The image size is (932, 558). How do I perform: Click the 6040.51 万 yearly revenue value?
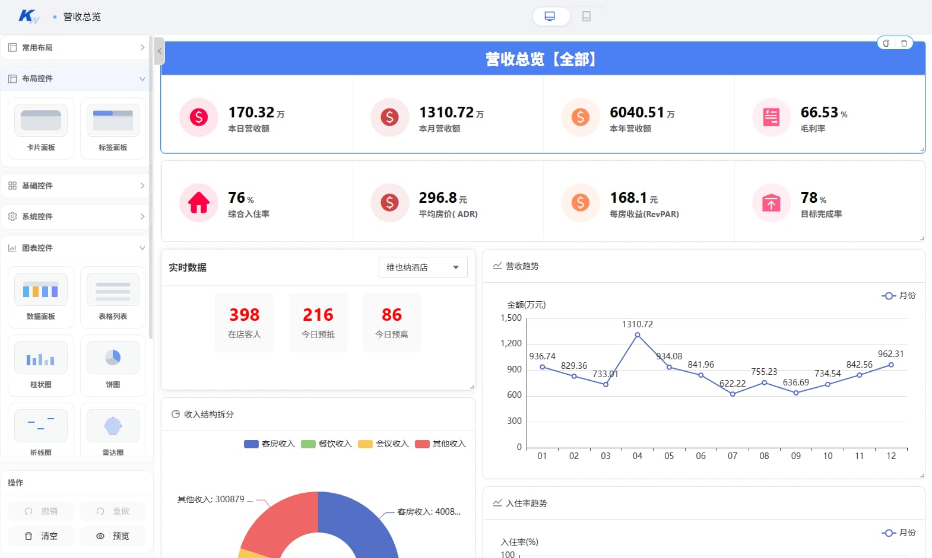[642, 113]
